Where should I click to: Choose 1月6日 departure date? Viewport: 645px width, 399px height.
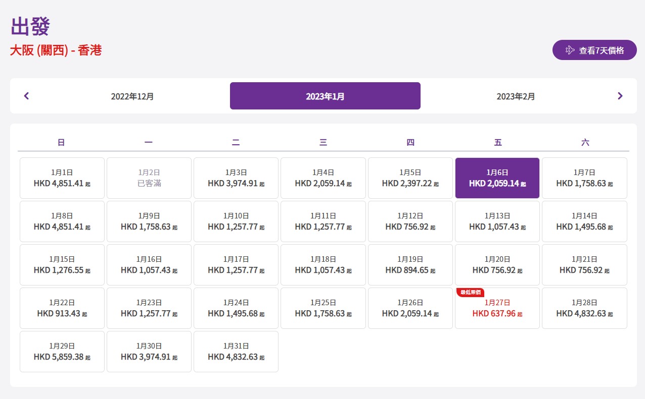tap(497, 178)
